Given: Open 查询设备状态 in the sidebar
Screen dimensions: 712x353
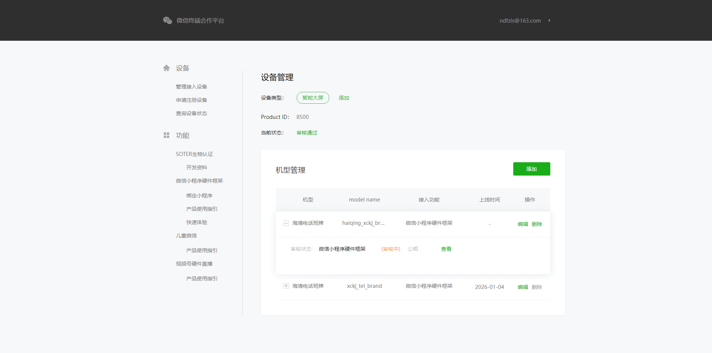Looking at the screenshot, I should coord(191,113).
